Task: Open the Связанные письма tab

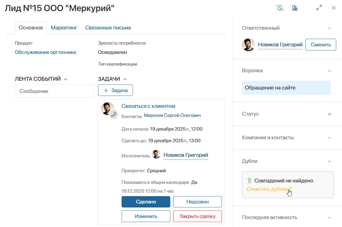Action: (108, 28)
